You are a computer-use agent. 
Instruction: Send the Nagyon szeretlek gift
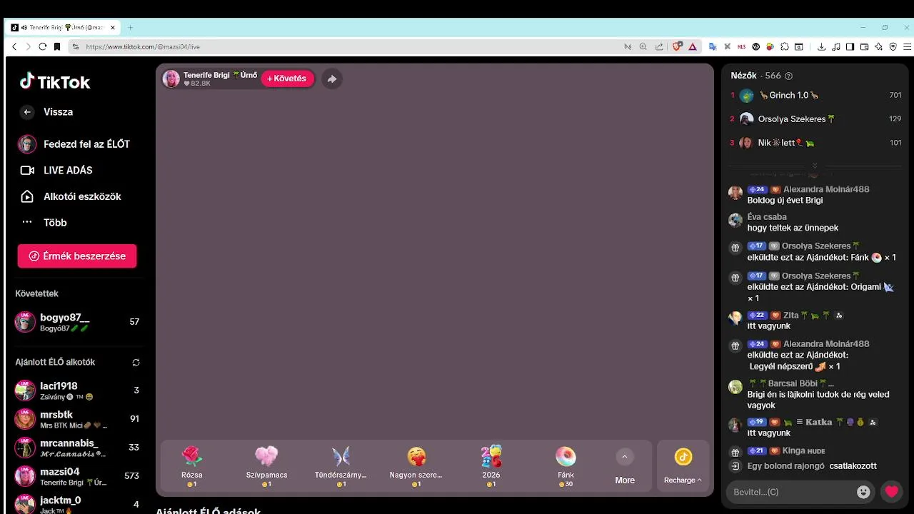click(416, 467)
